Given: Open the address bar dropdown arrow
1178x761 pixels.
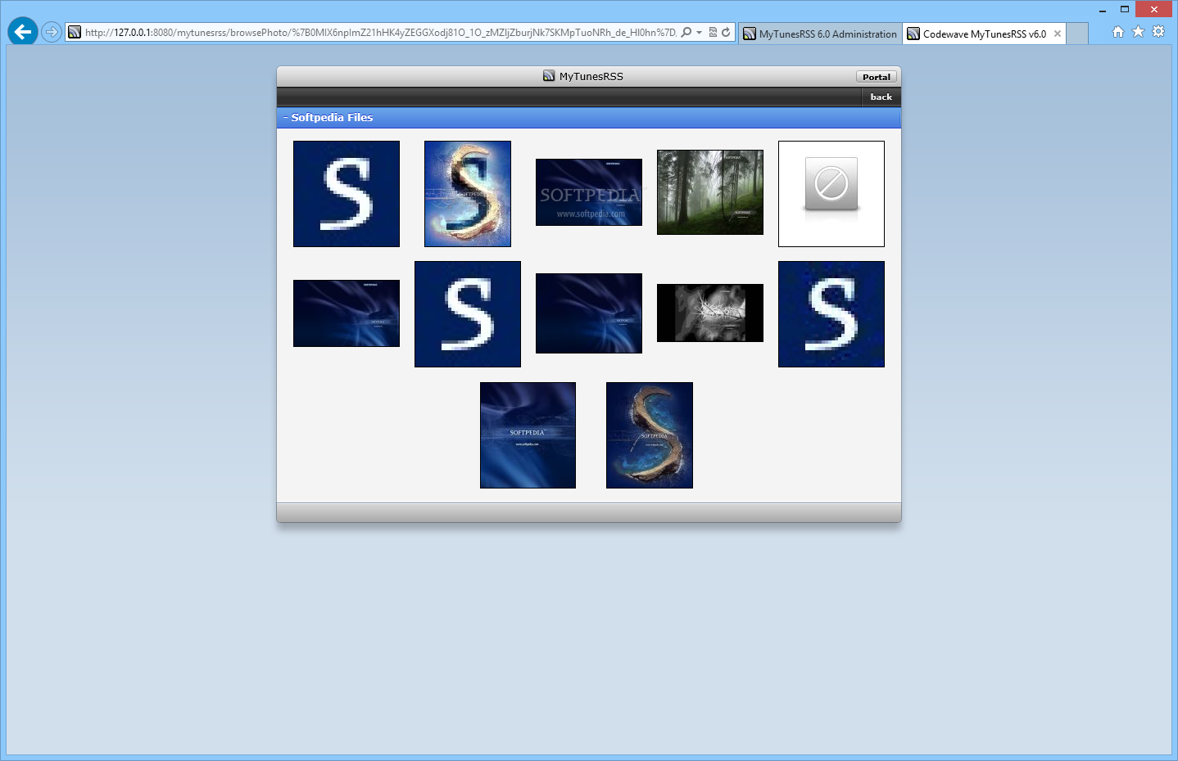Looking at the screenshot, I should pyautogui.click(x=699, y=33).
